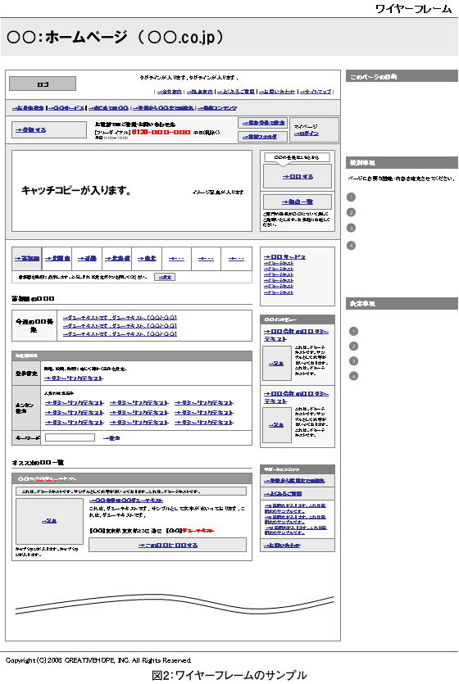Click the 拠点一覧 button beside the hero

click(x=298, y=202)
